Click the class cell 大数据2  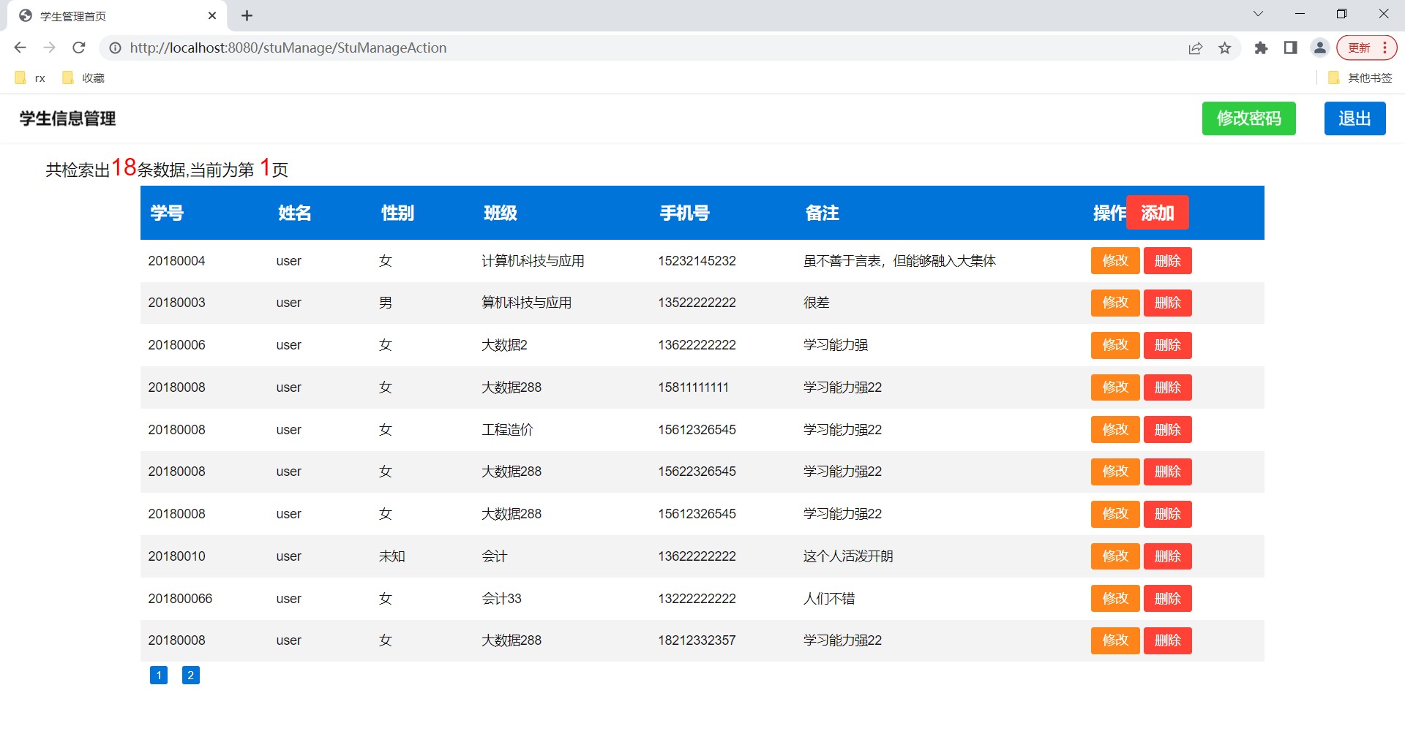(504, 345)
